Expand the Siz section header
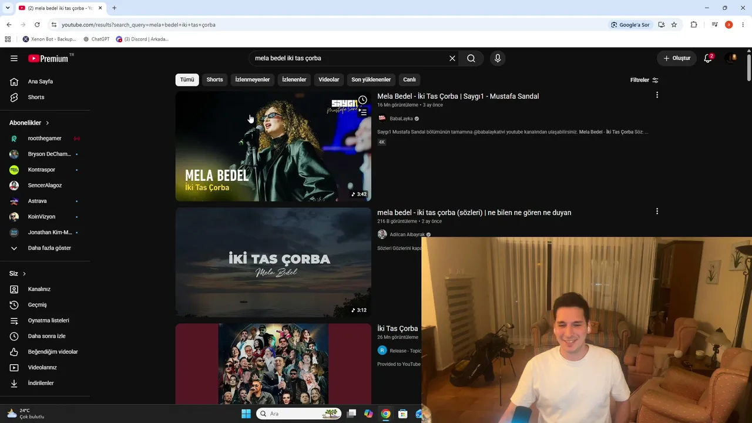 click(18, 274)
